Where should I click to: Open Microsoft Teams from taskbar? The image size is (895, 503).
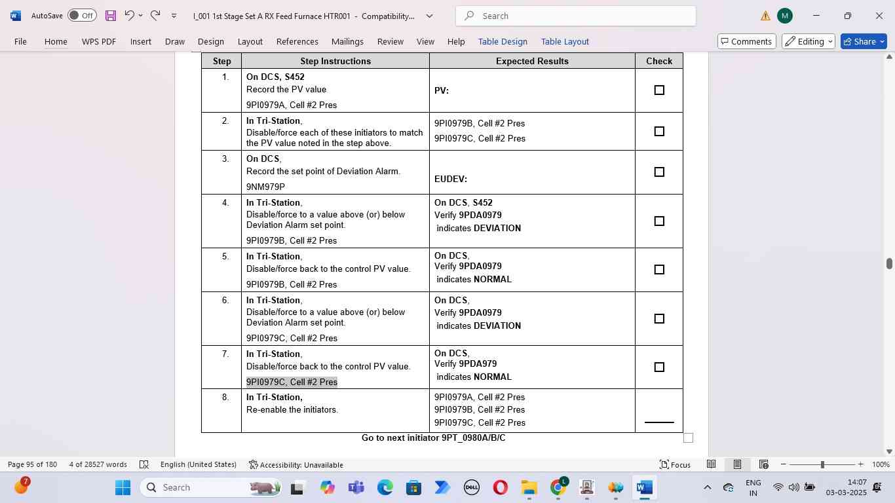click(356, 487)
